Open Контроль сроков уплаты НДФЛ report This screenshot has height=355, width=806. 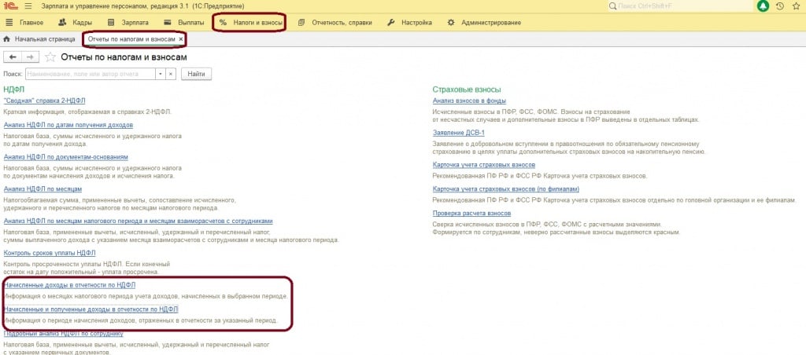coord(50,253)
